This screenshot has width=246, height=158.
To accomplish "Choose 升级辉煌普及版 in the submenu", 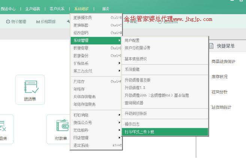I will click(x=165, y=80).
